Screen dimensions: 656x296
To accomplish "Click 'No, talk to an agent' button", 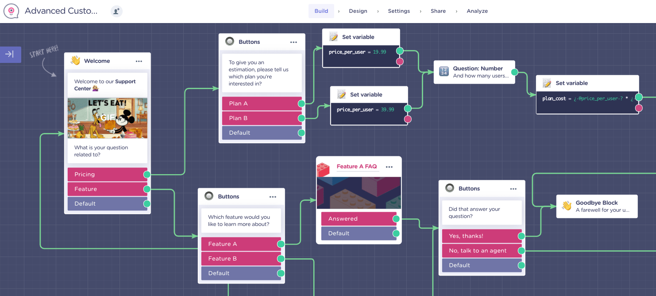I will [x=482, y=251].
